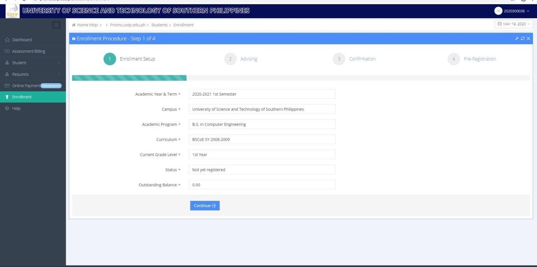Click the Dashboard home icon in sidebar
537x267 pixels.
[7, 40]
